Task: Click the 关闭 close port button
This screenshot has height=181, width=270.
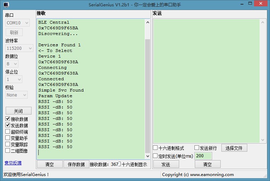Action: [x=18, y=111]
